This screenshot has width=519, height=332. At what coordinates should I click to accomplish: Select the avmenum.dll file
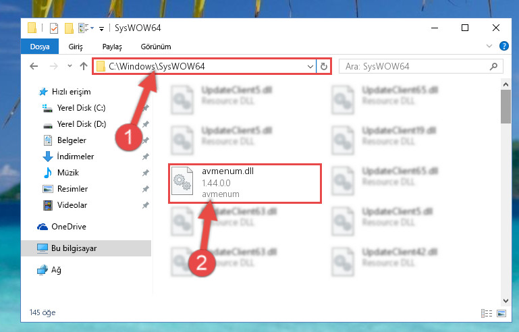245,183
